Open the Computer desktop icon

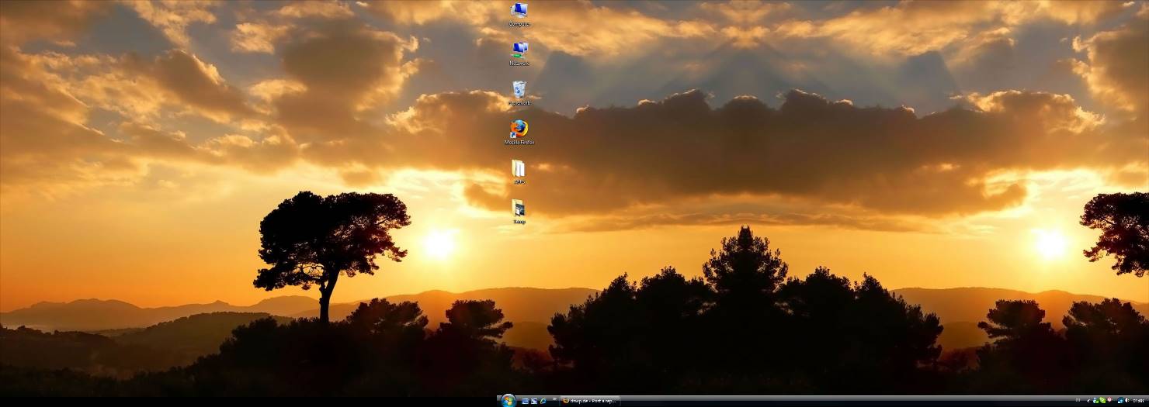[x=519, y=12]
